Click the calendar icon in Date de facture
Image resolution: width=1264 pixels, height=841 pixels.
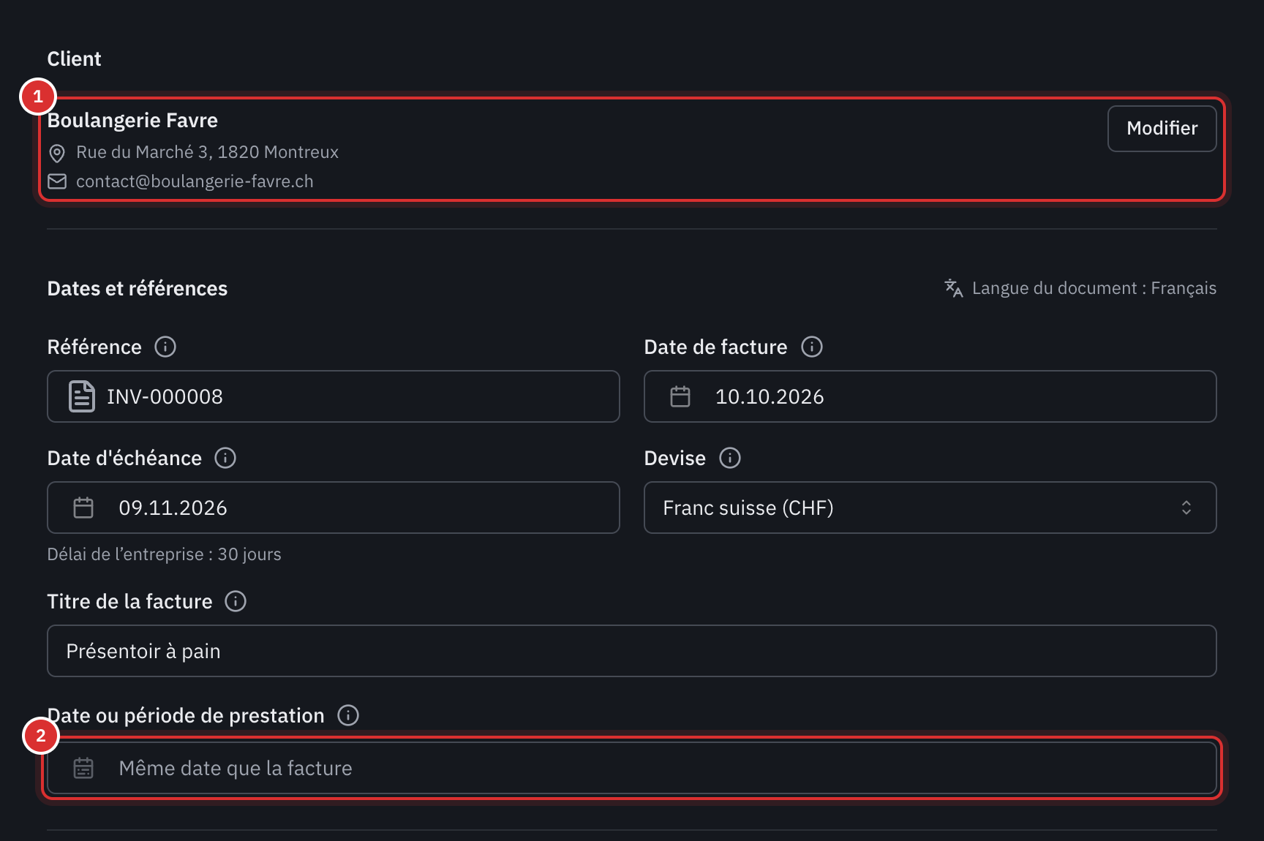[680, 396]
